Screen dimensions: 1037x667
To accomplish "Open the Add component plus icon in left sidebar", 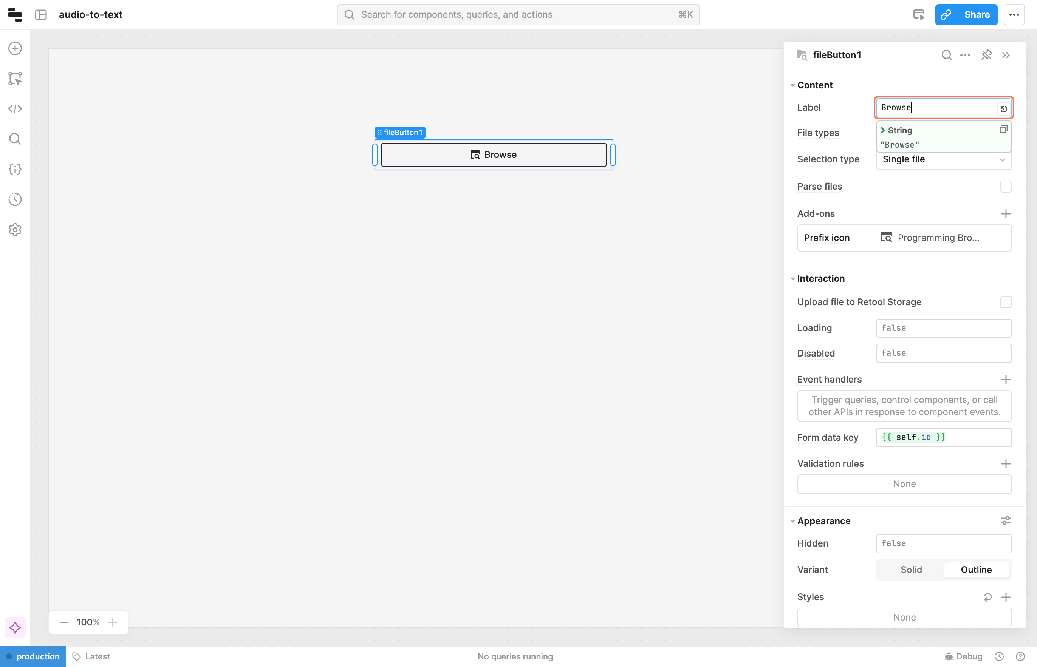I will coord(15,48).
